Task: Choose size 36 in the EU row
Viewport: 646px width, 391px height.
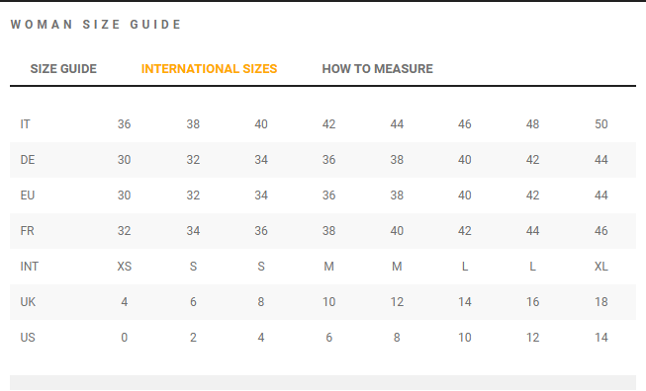Action: click(328, 195)
